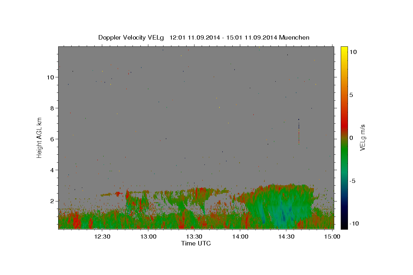The width and height of the screenshot is (413, 275).
Task: Click the colorbar tick label 5
Action: click(351, 95)
